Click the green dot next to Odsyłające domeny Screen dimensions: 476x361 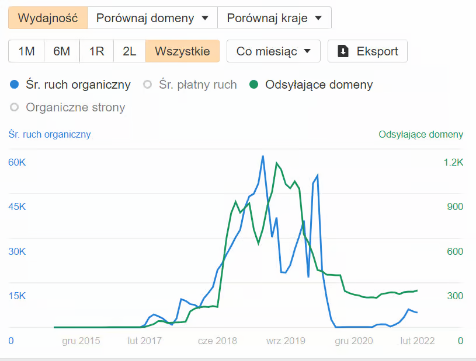[x=252, y=84]
